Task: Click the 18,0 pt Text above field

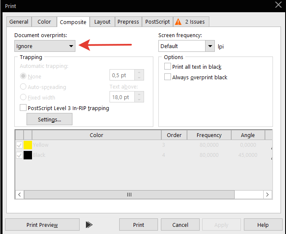Action: click(x=122, y=97)
